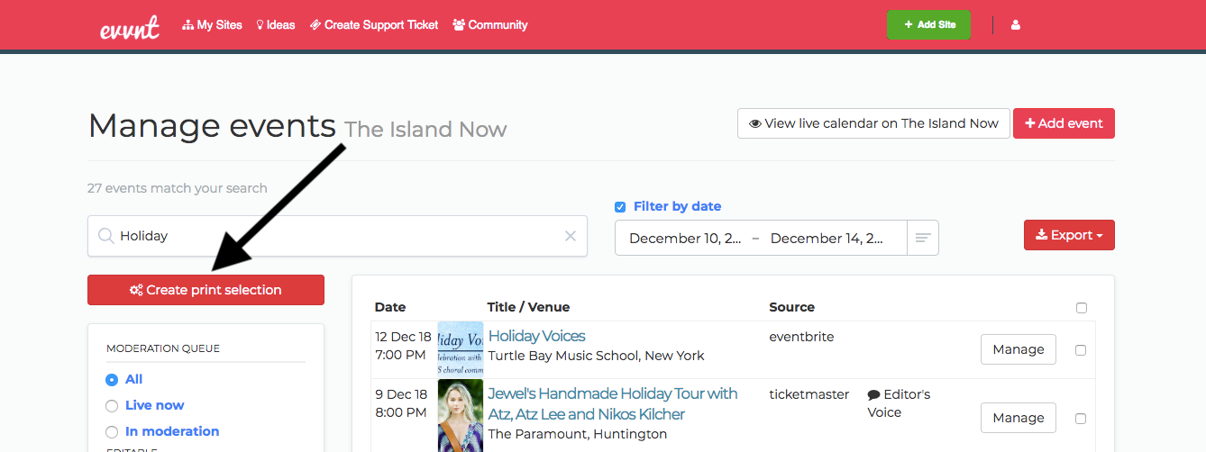Click the Holiday Voices thumbnail

tap(461, 349)
